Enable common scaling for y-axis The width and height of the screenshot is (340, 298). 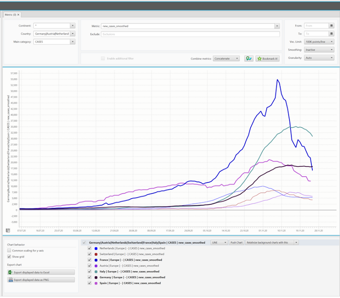(9, 250)
